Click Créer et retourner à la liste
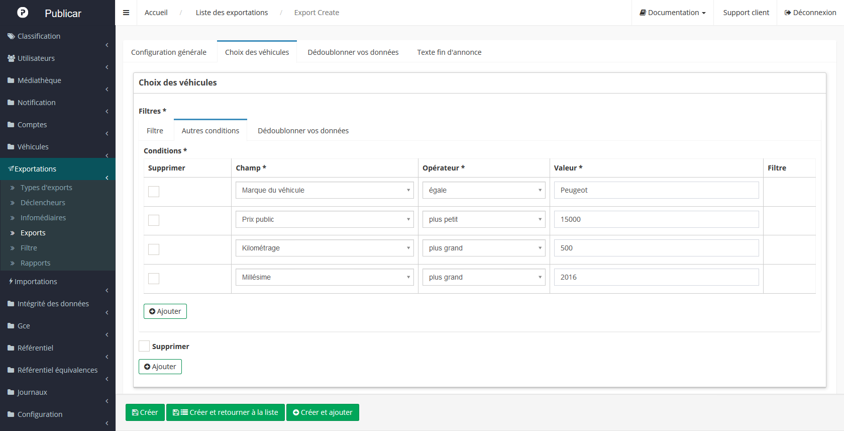 [226, 412]
